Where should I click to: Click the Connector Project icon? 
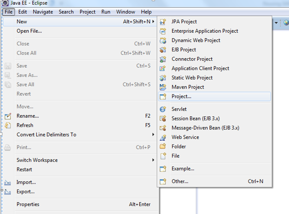(163, 59)
